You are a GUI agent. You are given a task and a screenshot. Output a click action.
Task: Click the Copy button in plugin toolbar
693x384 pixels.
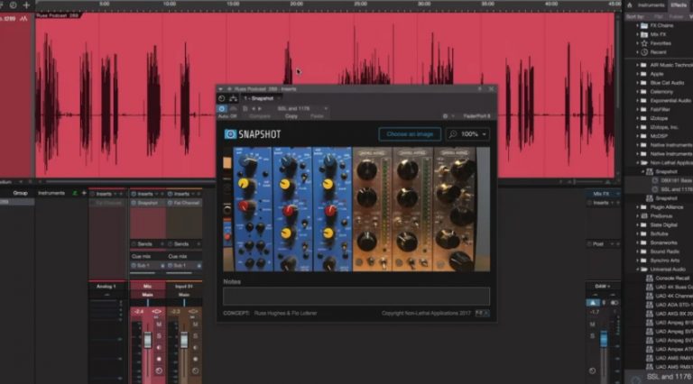coord(291,116)
